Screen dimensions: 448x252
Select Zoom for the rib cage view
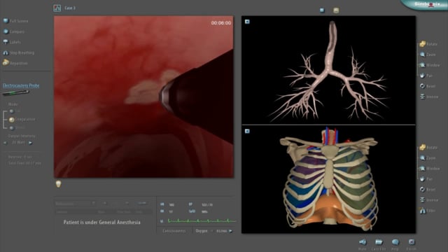tap(428, 157)
